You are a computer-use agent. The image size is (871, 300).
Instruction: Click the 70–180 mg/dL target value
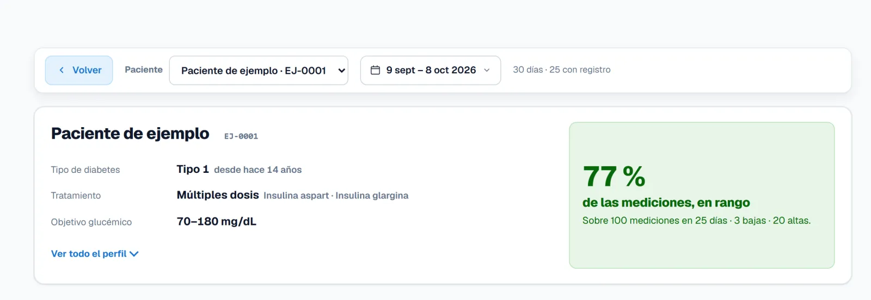[217, 221]
